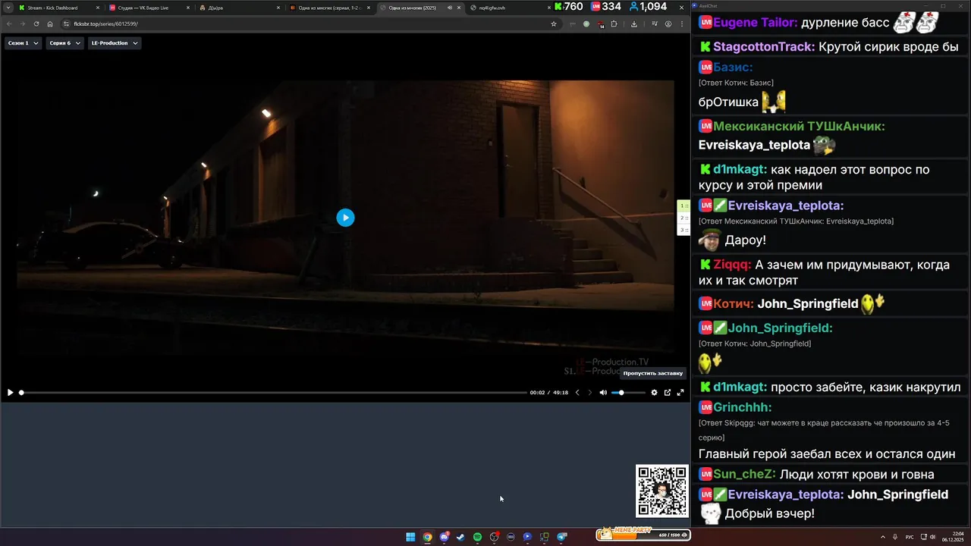
Task: Show hidden system tray icons chevron
Action: click(883, 537)
